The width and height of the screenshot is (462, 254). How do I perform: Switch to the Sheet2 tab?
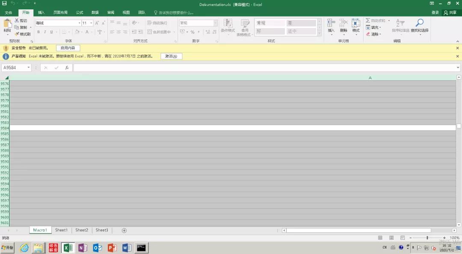[82, 230]
